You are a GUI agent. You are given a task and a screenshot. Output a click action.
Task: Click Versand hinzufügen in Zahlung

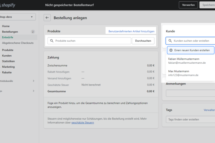tap(59, 78)
